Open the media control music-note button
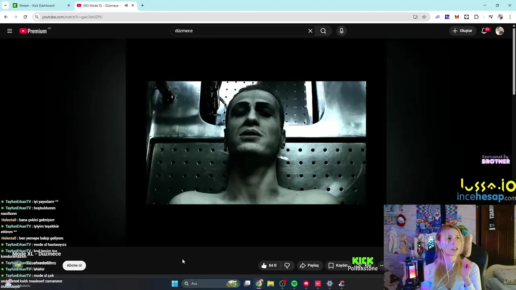516x290 pixels. pos(490,17)
